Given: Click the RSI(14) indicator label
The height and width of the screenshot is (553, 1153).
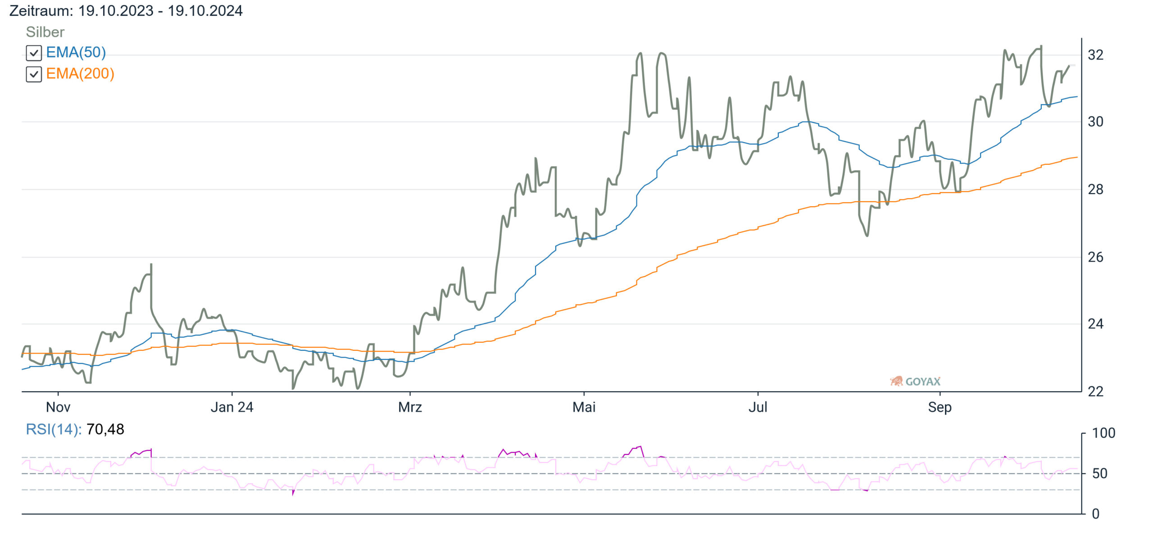Looking at the screenshot, I should pyautogui.click(x=54, y=430).
